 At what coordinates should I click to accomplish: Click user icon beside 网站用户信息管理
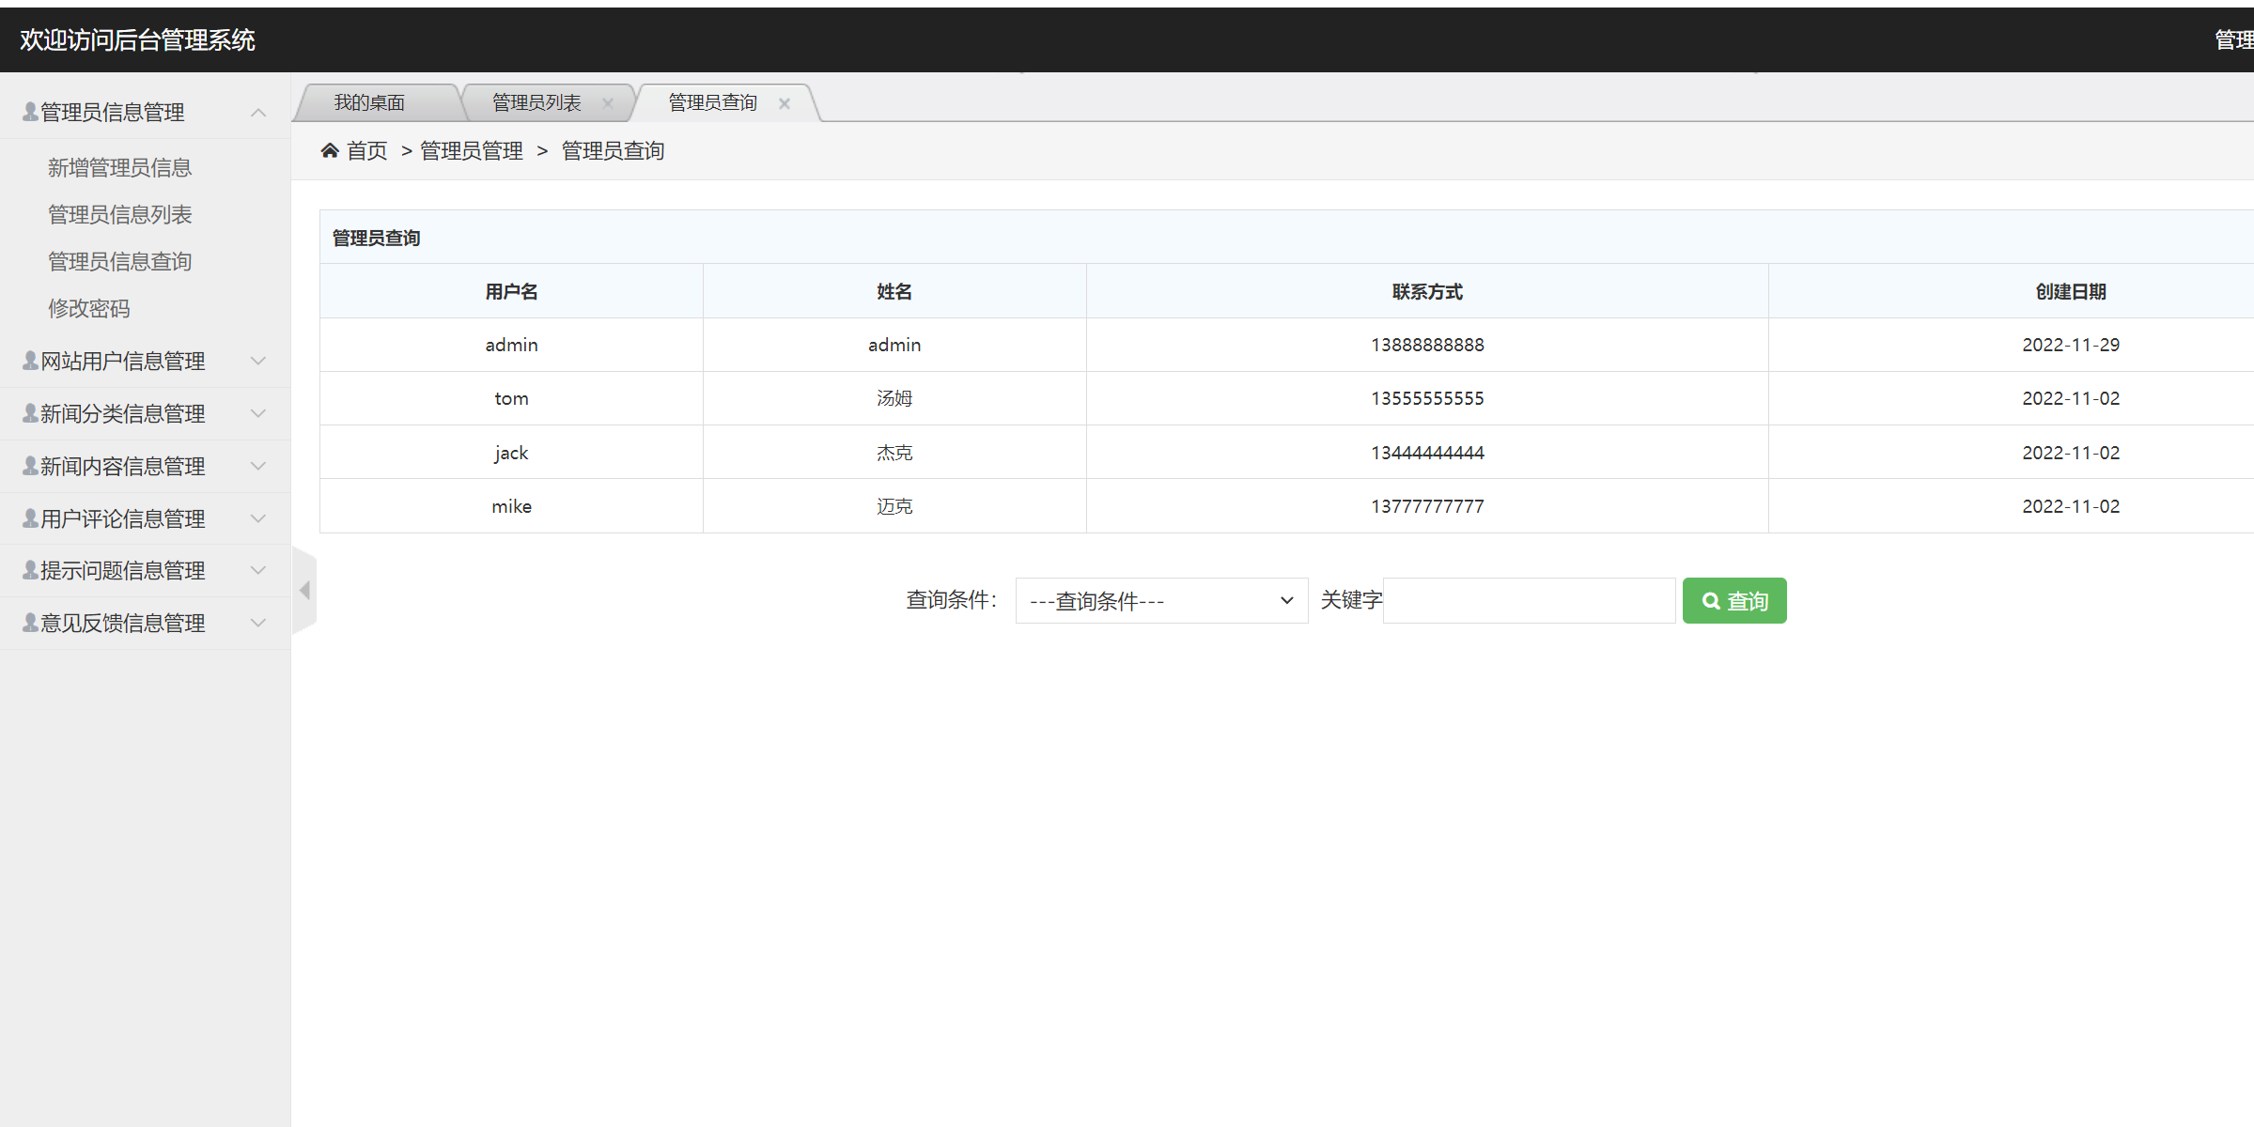point(31,361)
